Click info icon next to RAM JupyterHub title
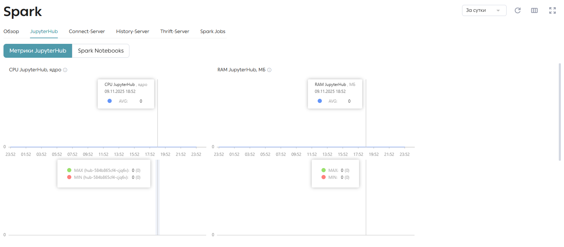This screenshot has height=247, width=564. click(269, 70)
